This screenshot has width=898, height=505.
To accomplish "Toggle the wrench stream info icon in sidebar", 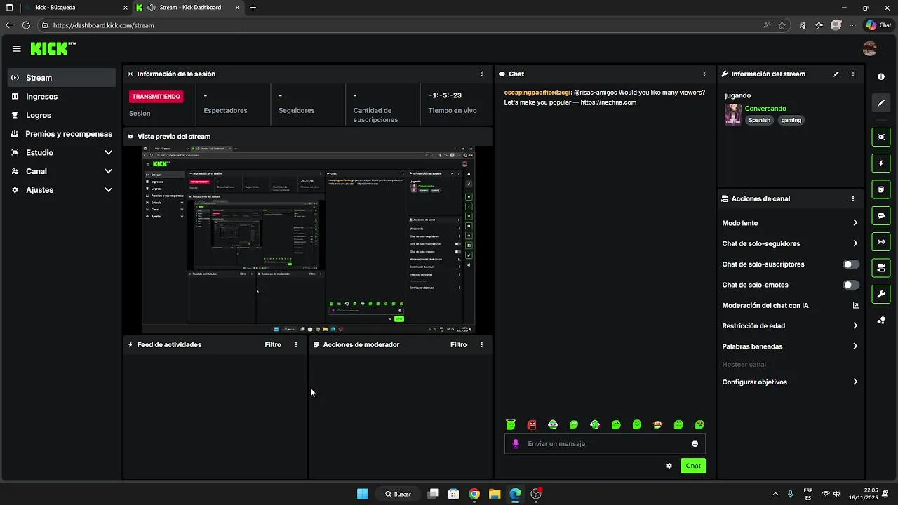I will point(881,294).
